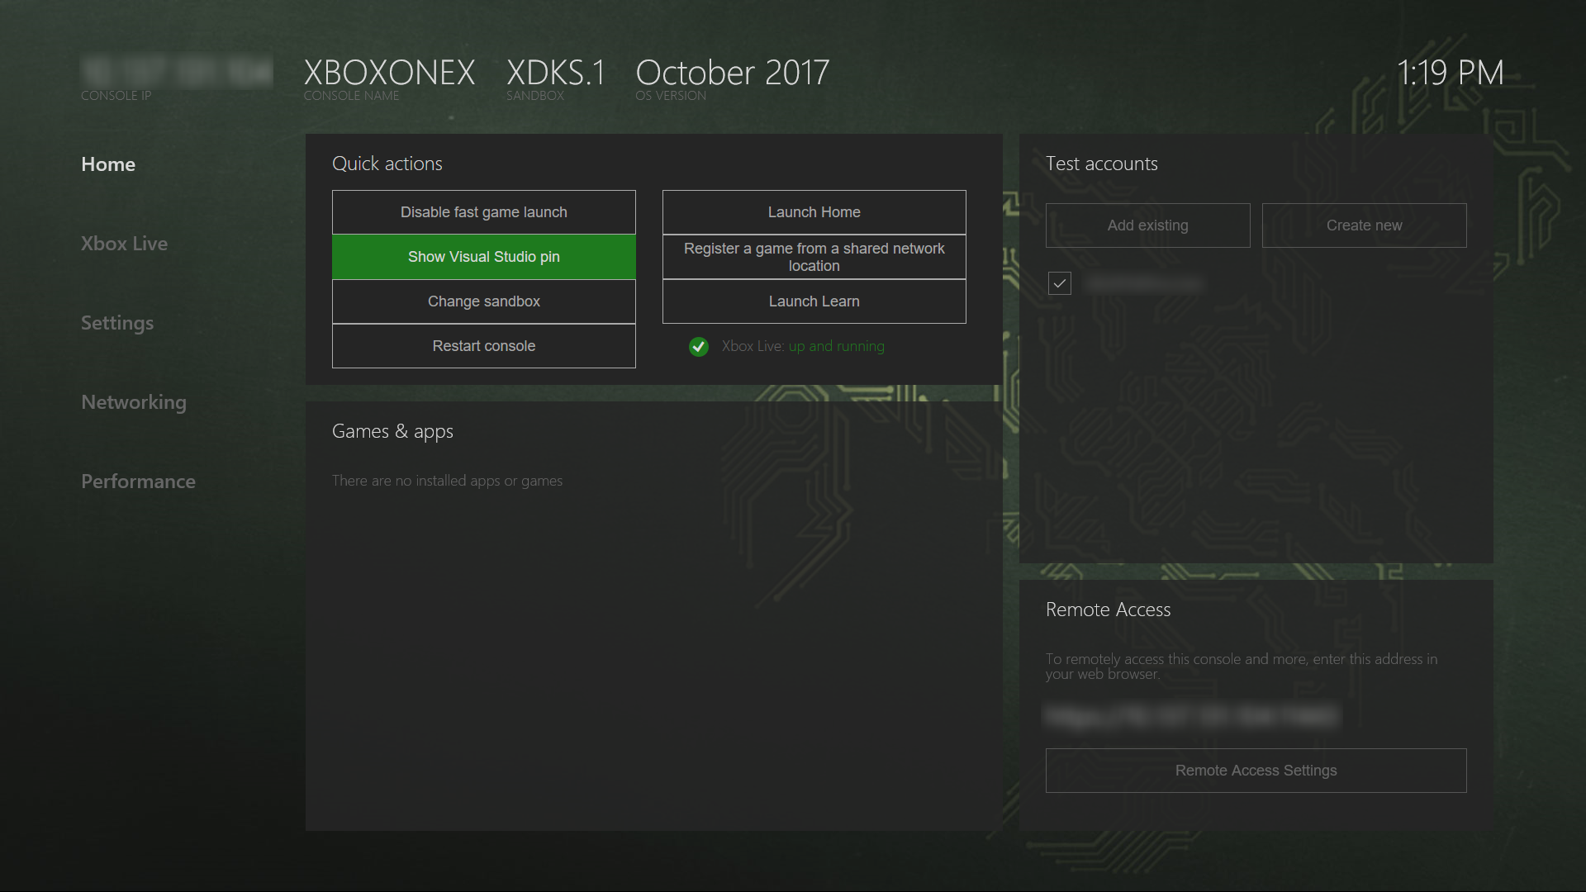This screenshot has width=1586, height=892.
Task: Click the Disable fast game launch button
Action: coord(483,211)
